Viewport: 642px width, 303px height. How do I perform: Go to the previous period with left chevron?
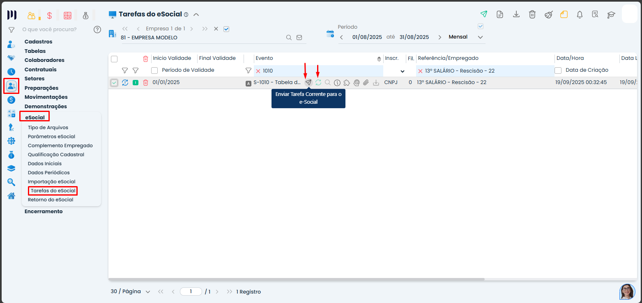coord(341,37)
